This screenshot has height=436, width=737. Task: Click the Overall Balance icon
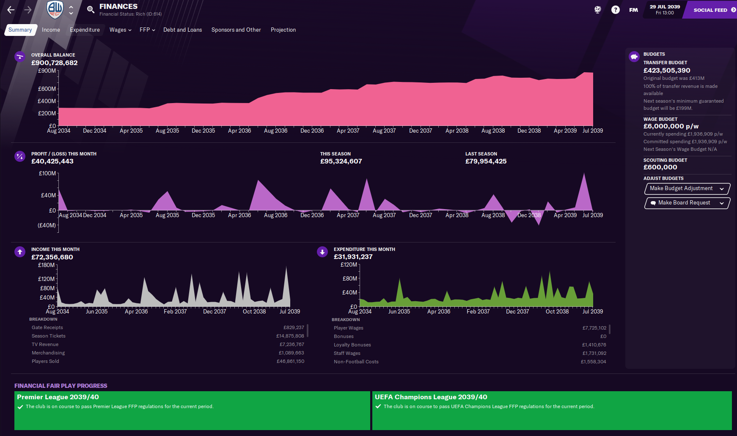click(x=20, y=57)
